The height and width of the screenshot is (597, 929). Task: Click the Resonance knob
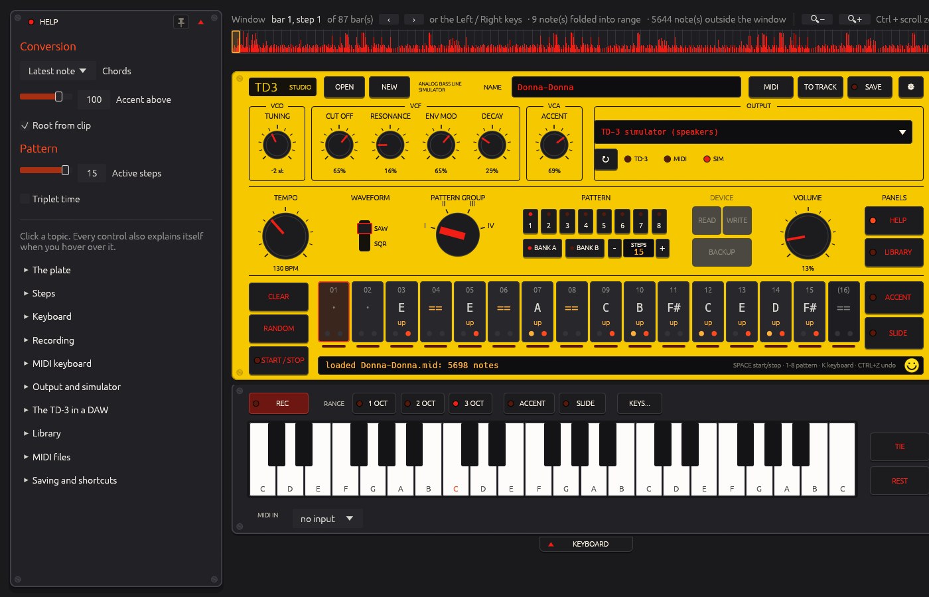pyautogui.click(x=390, y=145)
